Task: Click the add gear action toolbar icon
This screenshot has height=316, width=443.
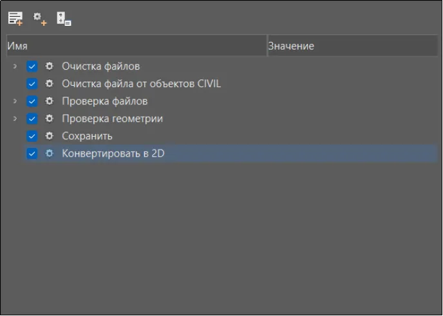Action: pyautogui.click(x=40, y=18)
